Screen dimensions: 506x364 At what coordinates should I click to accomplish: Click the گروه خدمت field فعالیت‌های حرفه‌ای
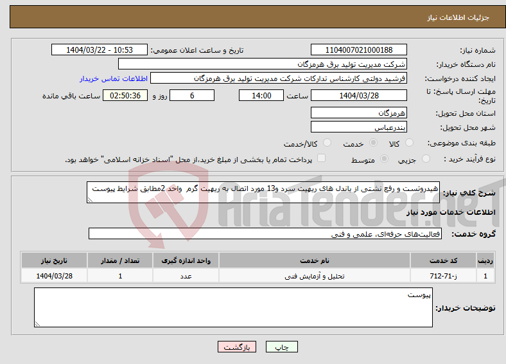click(265, 233)
